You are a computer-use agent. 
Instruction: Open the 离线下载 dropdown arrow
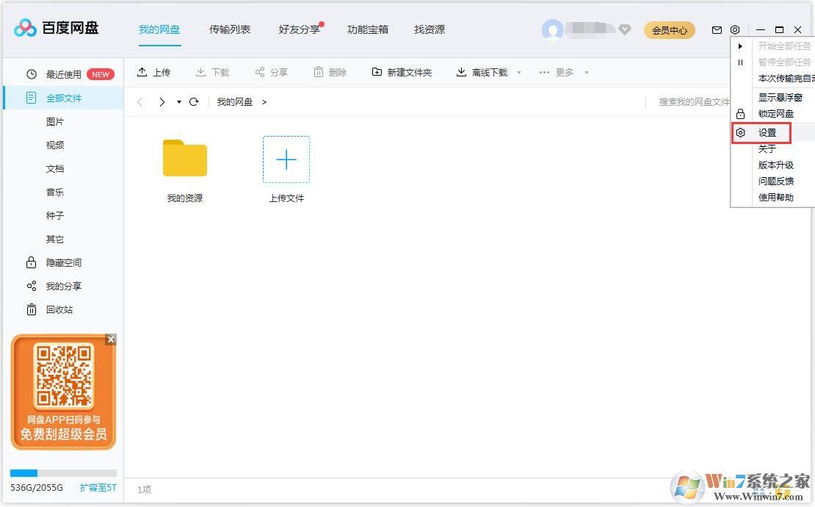pyautogui.click(x=519, y=72)
